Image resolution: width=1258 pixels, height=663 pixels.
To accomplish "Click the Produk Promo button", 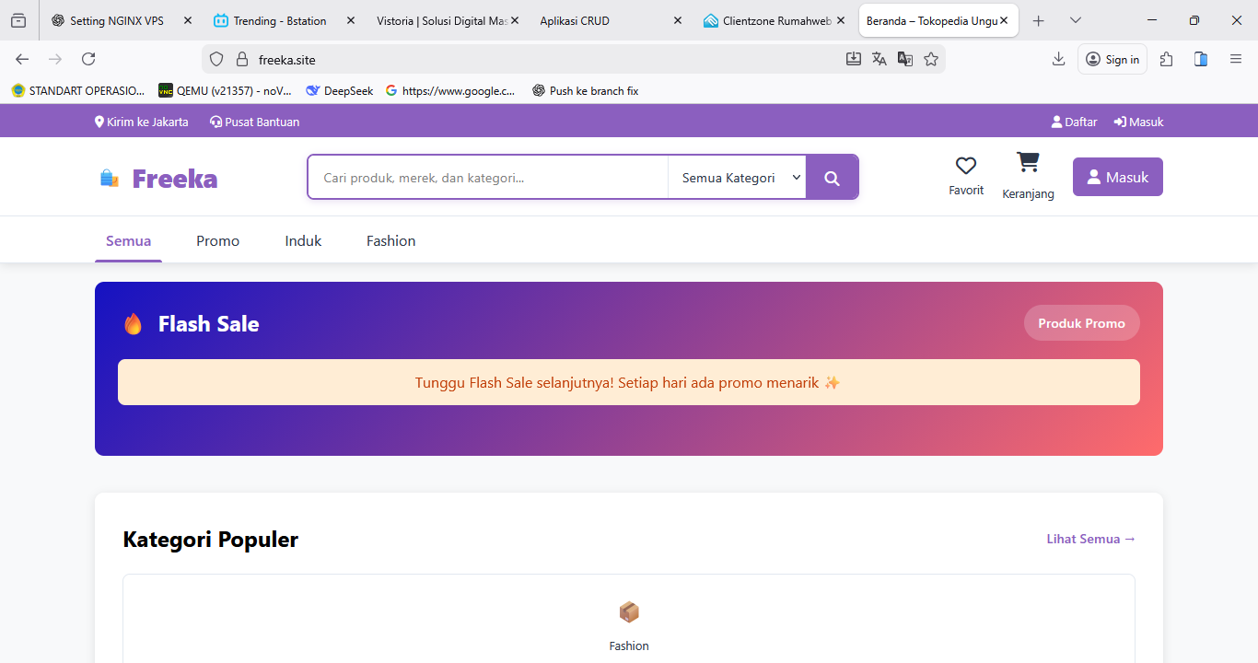I will [x=1081, y=323].
